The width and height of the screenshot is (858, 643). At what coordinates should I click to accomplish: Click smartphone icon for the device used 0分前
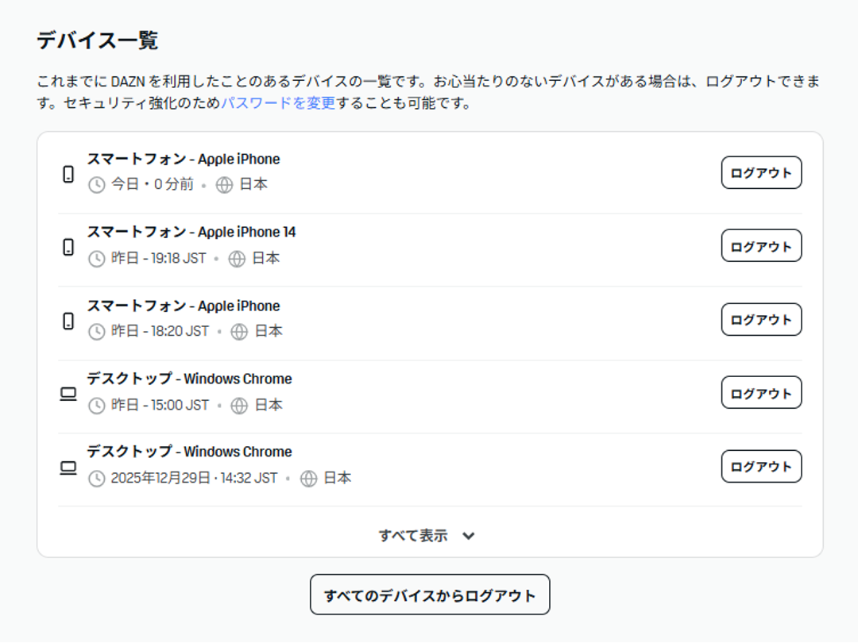[x=68, y=174]
